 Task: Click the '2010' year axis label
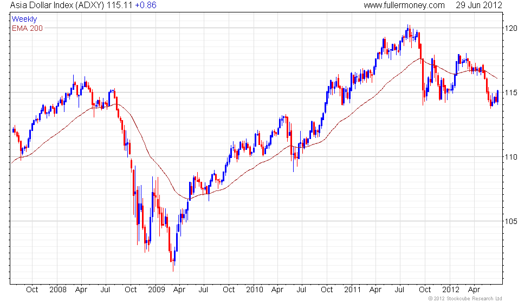[x=255, y=290]
